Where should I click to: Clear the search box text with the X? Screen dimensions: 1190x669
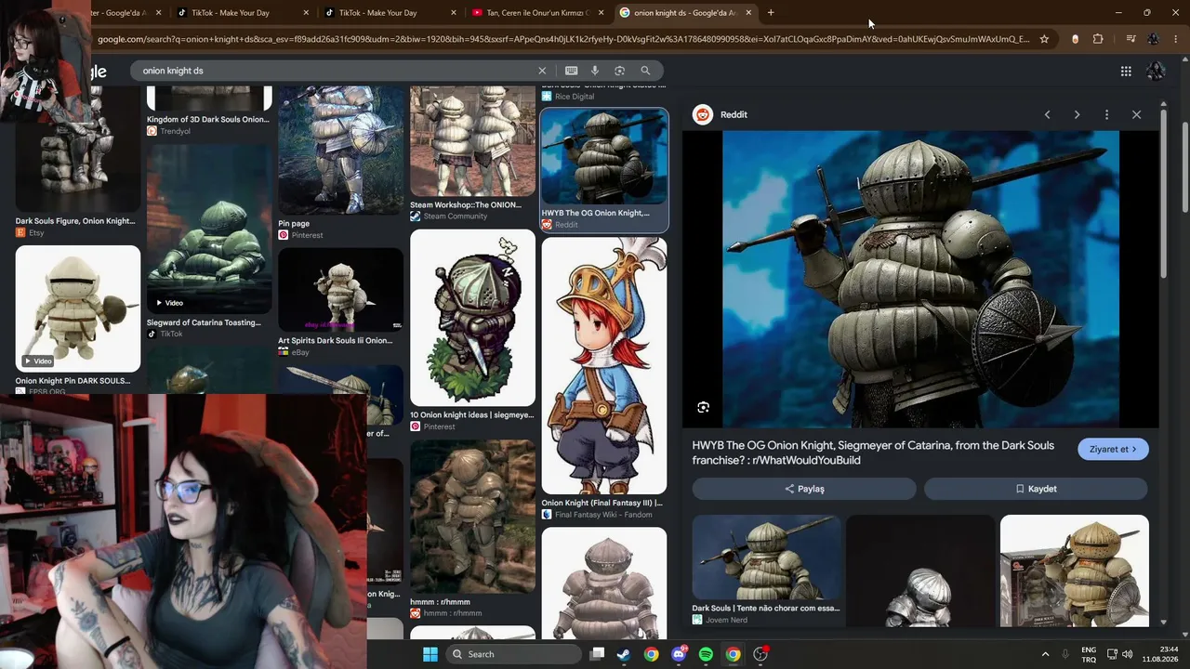542,71
